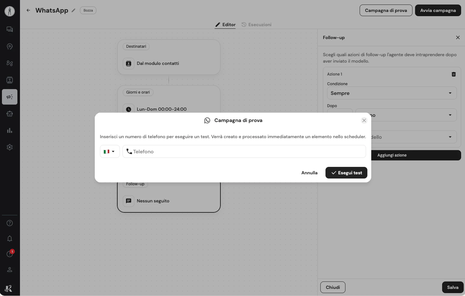The width and height of the screenshot is (465, 296).
Task: Open the conversations chat icon in sidebar
Action: pyautogui.click(x=10, y=29)
